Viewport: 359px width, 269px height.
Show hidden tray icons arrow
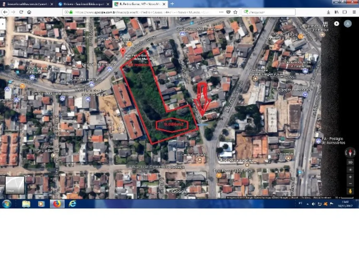coord(308,204)
